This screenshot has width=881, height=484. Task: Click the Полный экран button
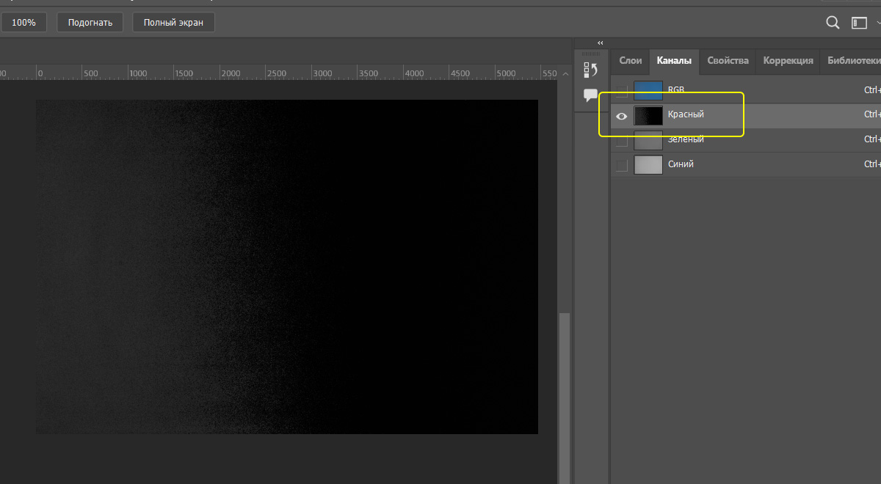[x=173, y=23]
